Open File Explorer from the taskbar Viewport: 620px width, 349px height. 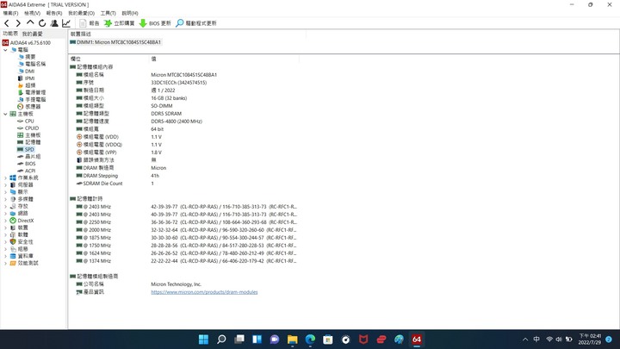(x=292, y=340)
